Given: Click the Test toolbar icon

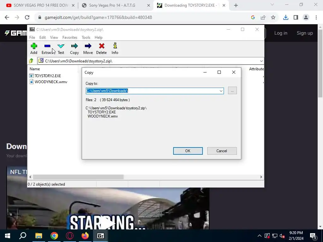Looking at the screenshot, I should 61,49.
